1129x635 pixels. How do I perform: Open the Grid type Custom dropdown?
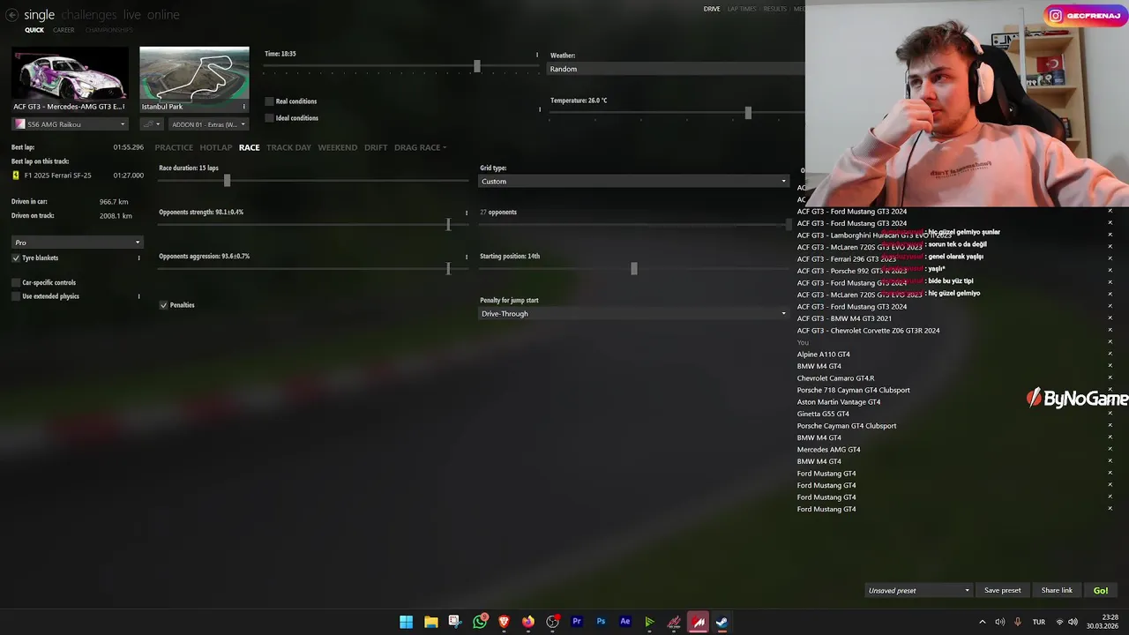[x=633, y=182]
